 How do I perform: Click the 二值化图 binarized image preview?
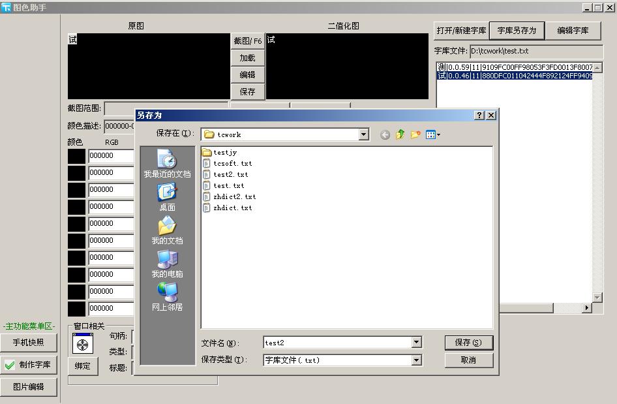pos(348,66)
